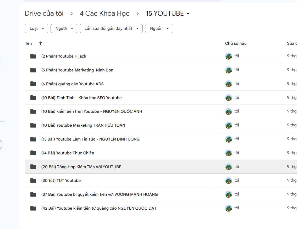Click owner 'tôi' in Youtube Hijack row

(x=236, y=56)
